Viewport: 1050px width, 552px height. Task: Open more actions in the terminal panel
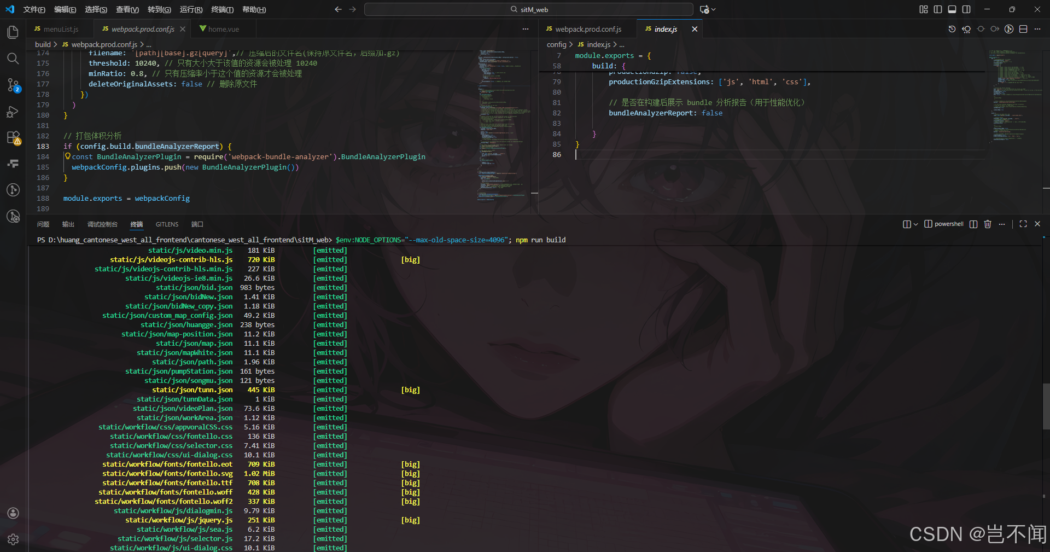coord(1002,224)
